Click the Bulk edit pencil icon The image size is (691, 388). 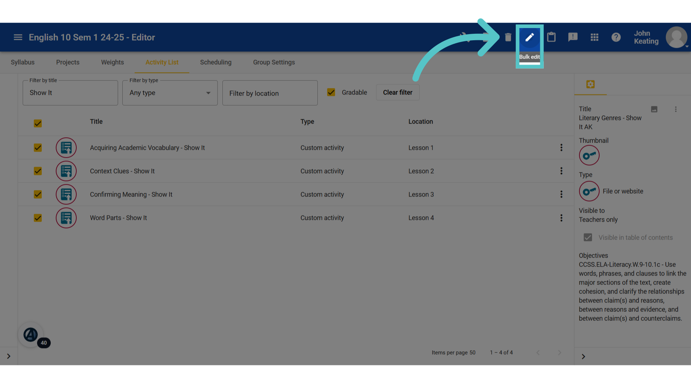coord(529,37)
